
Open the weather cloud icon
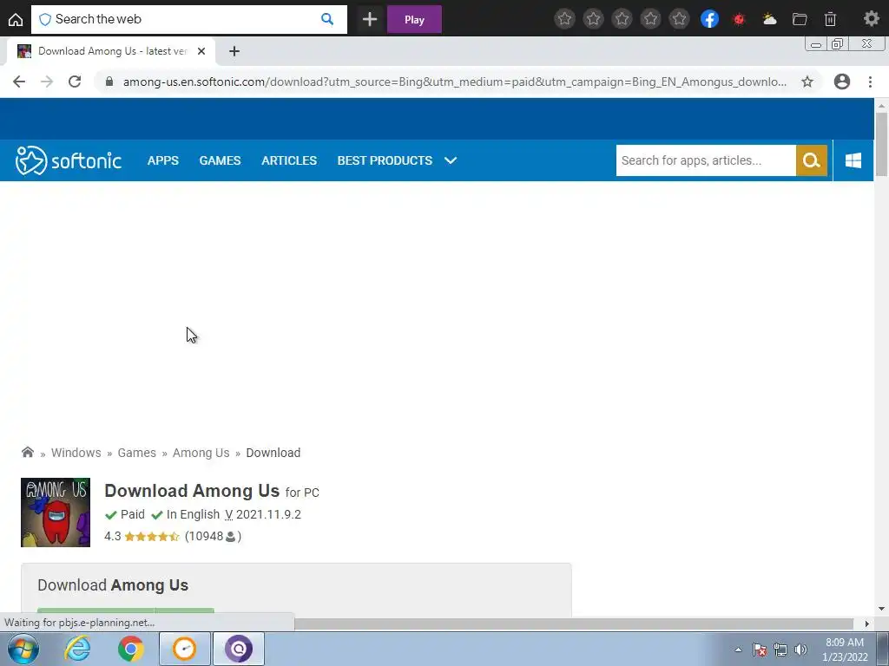[x=769, y=19]
